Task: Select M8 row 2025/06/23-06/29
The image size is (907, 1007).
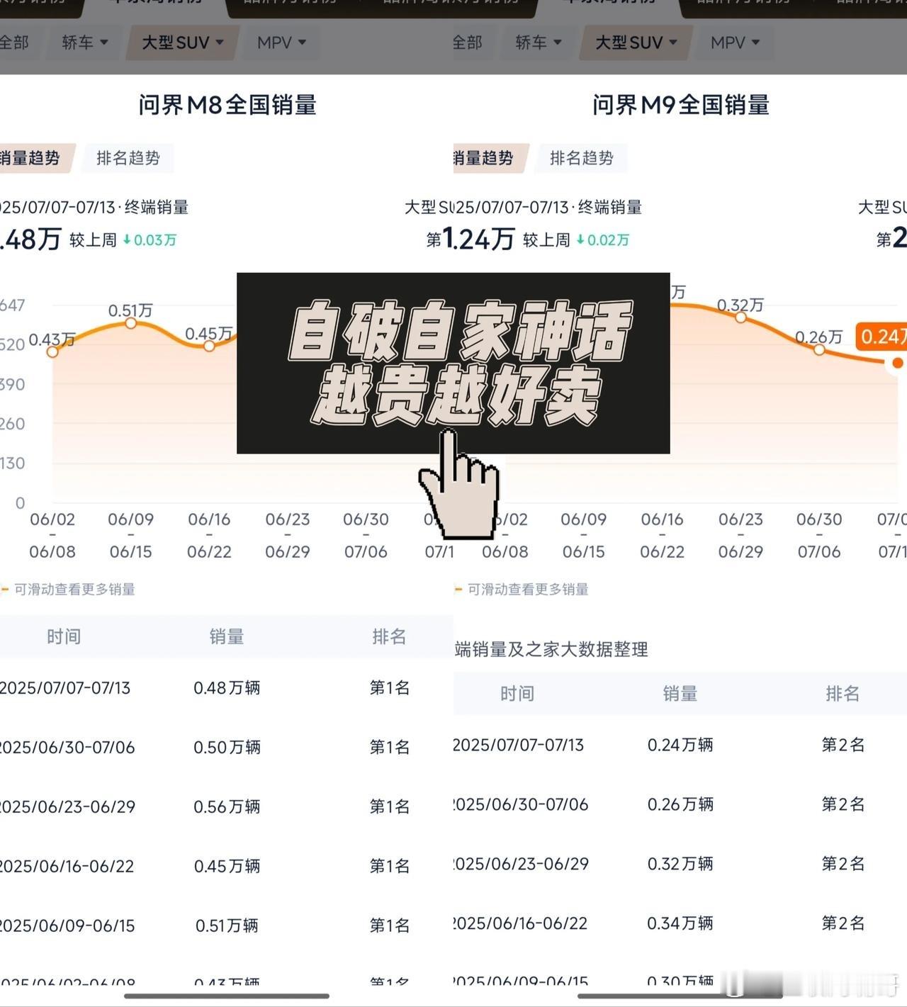Action: coord(227,806)
